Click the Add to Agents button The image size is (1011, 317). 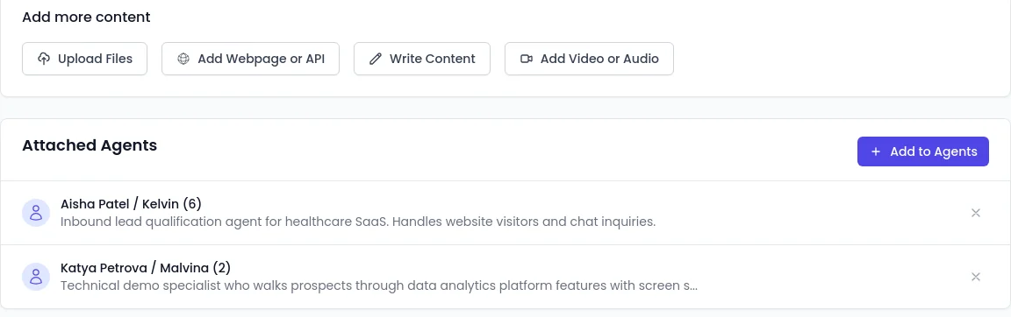(922, 151)
